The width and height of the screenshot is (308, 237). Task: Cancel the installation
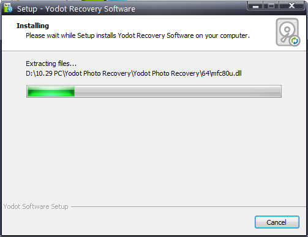tap(277, 222)
